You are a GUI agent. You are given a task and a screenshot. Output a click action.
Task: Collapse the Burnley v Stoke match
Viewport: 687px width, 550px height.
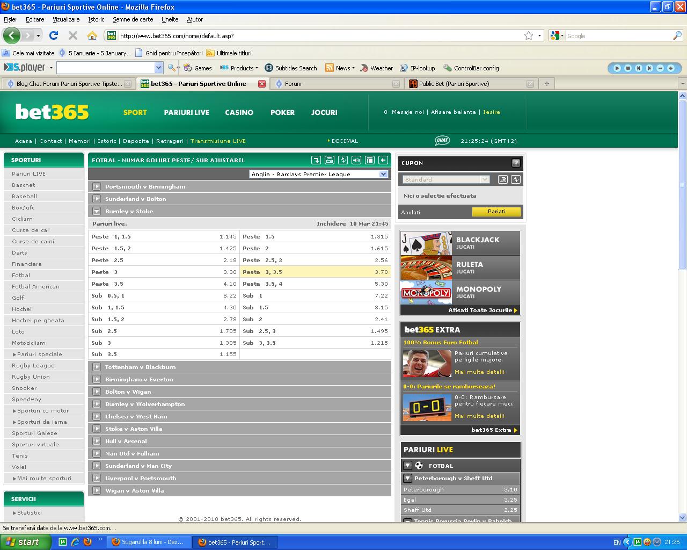click(x=97, y=211)
